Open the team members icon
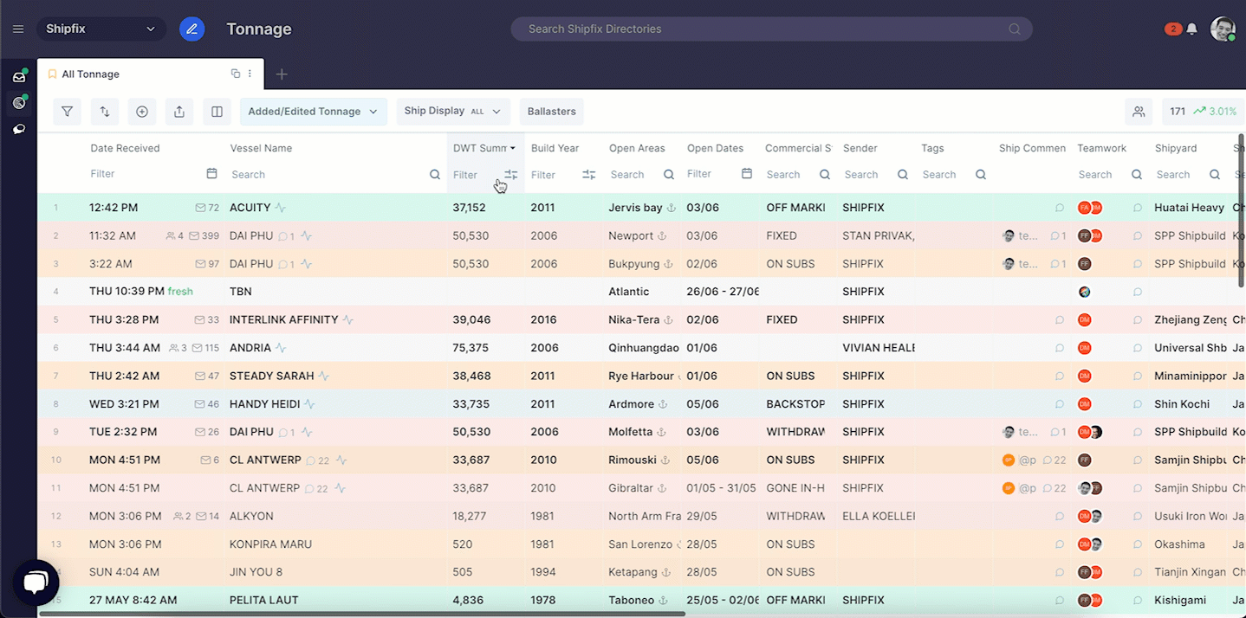This screenshot has height=618, width=1246. 1139,112
